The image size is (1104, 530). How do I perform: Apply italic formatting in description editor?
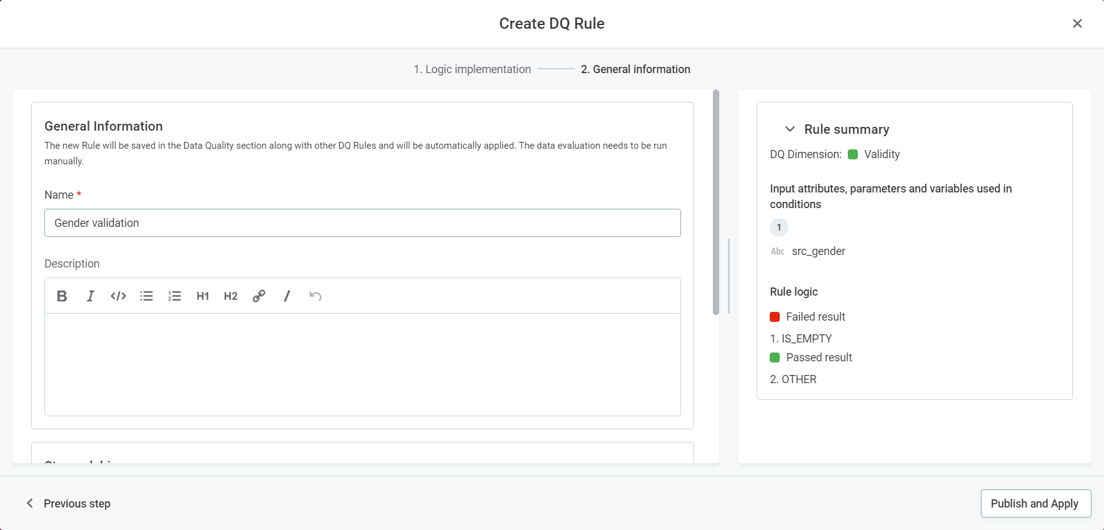tap(90, 296)
